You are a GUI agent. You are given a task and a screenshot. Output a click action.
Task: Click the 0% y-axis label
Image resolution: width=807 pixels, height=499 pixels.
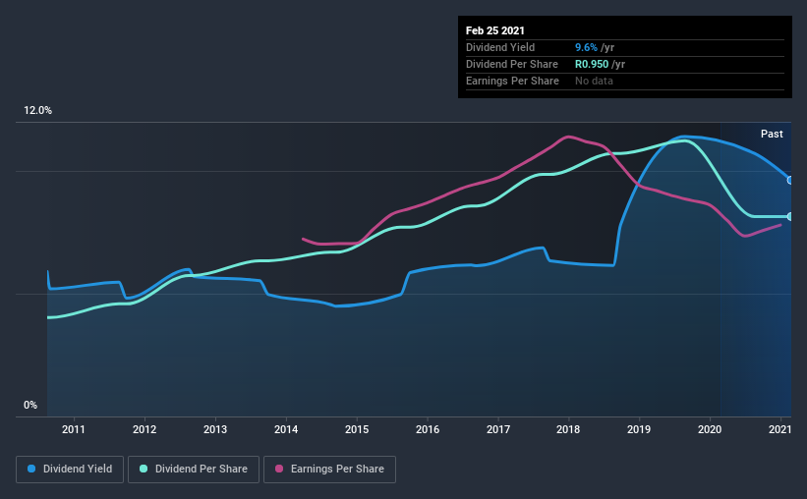30,406
